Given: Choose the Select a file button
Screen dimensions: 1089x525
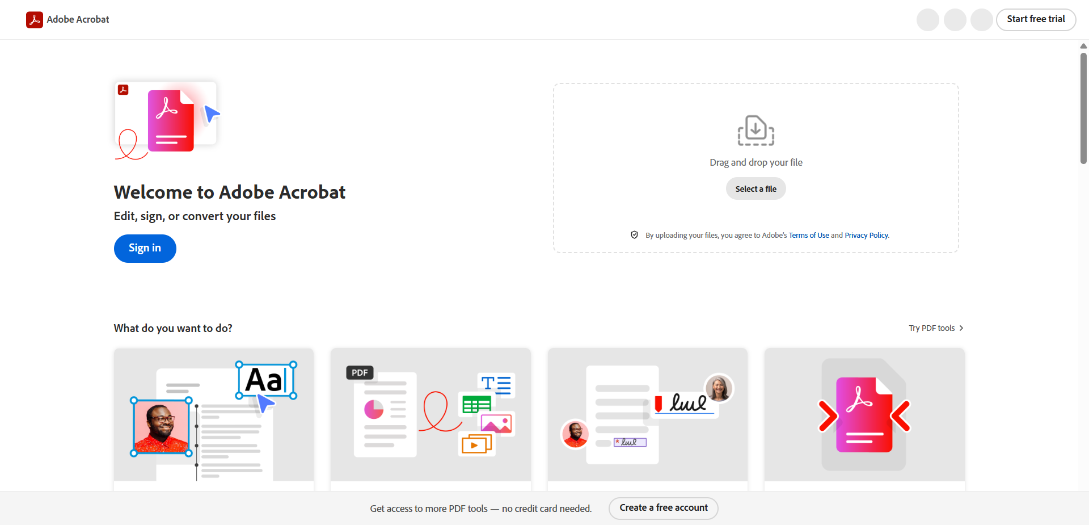Looking at the screenshot, I should click(x=756, y=189).
